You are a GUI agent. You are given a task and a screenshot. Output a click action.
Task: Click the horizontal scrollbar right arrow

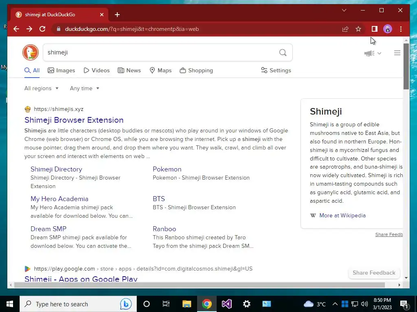click(x=399, y=285)
